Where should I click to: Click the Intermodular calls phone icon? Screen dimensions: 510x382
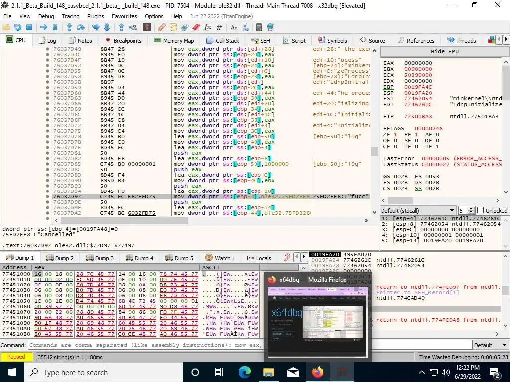click(245, 28)
